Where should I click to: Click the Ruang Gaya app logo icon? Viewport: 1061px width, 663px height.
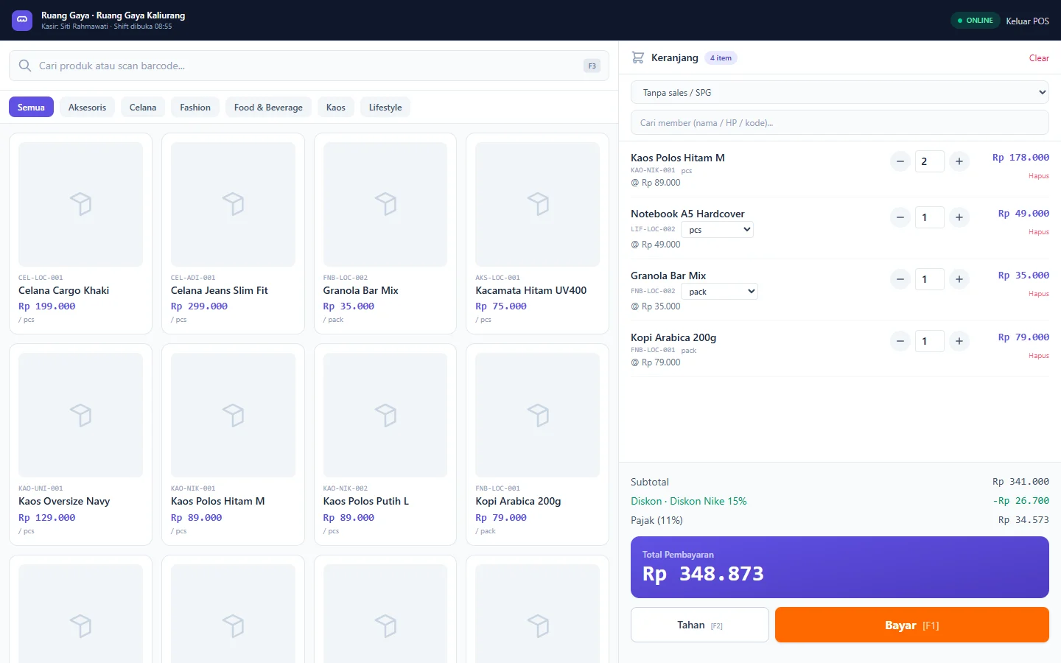[x=22, y=20]
